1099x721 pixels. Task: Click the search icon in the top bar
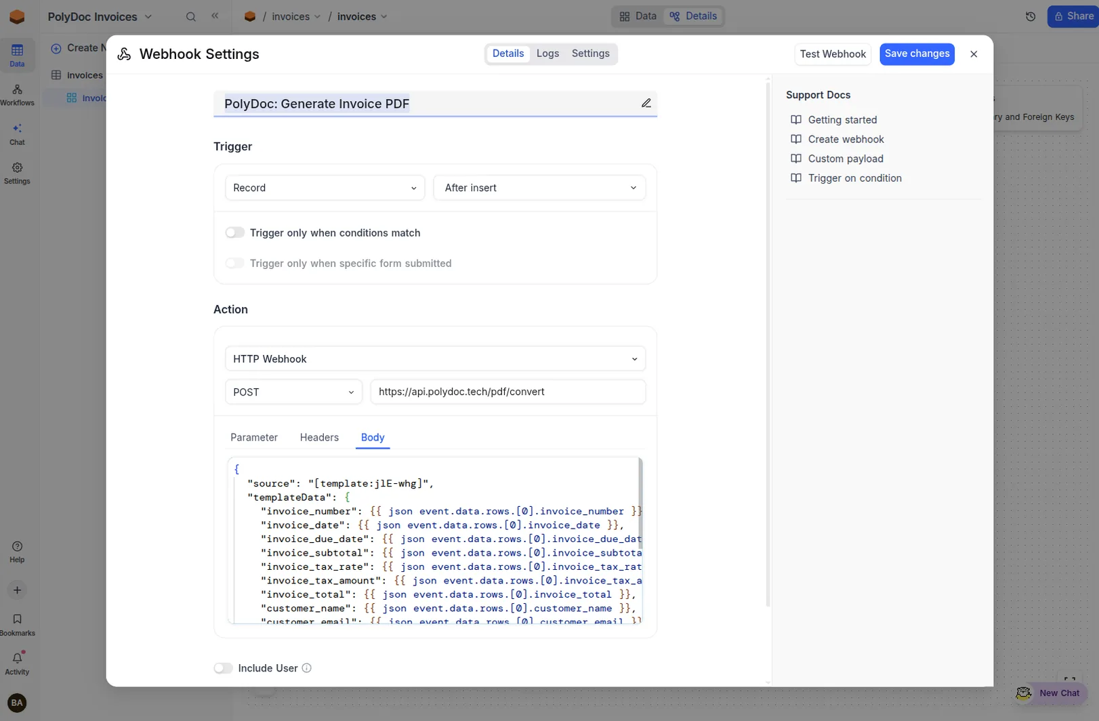pos(191,17)
